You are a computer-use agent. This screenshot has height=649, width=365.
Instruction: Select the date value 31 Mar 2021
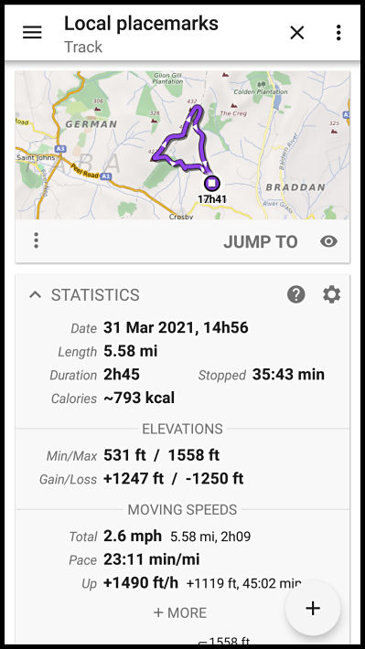(x=147, y=328)
